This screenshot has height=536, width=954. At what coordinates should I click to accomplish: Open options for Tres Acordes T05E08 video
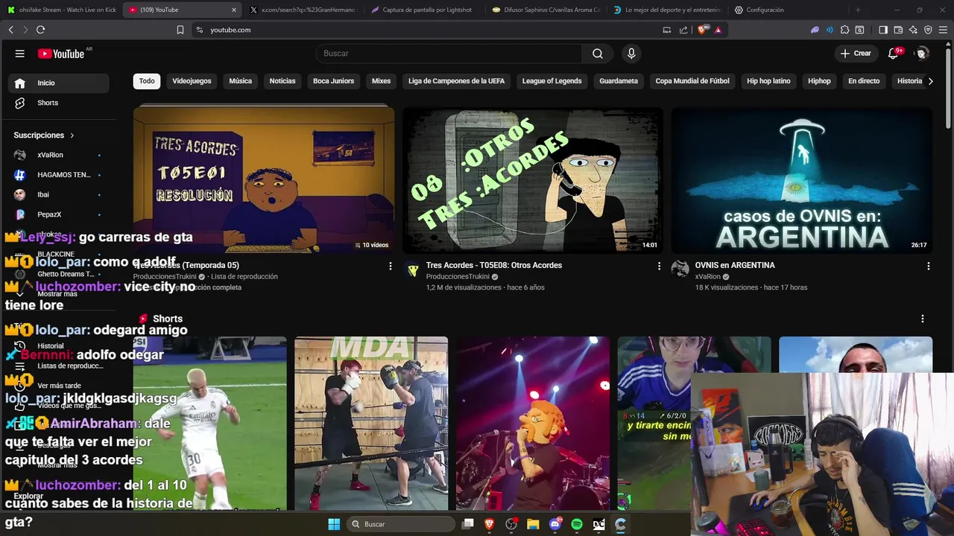(x=659, y=266)
